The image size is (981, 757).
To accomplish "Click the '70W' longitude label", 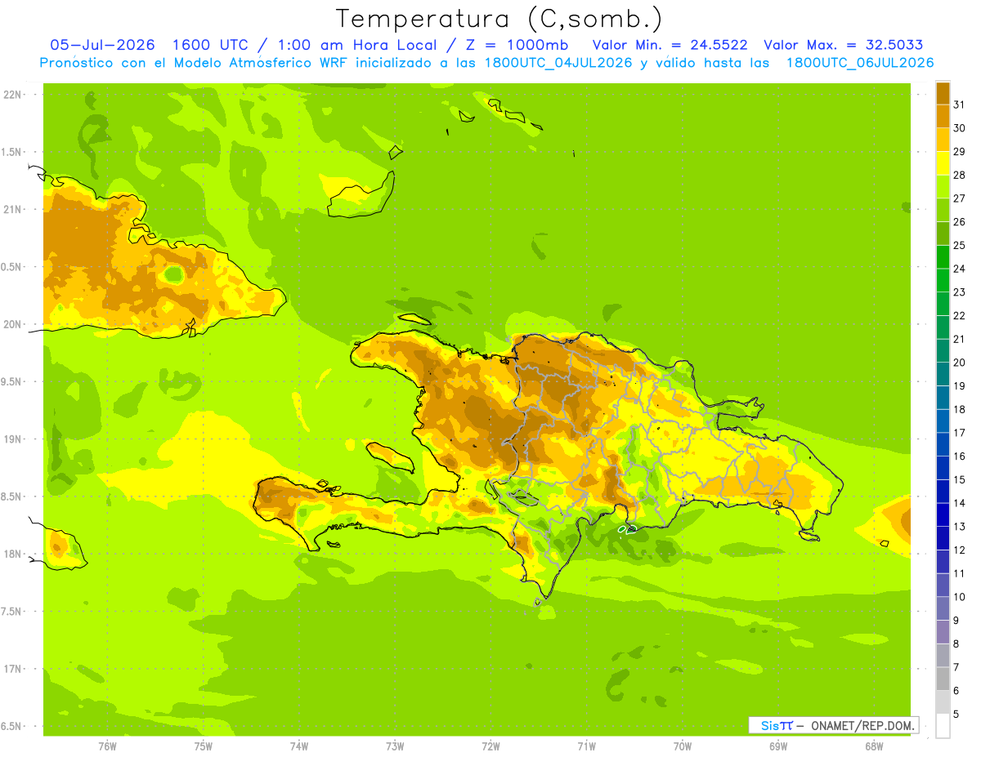I will click(683, 746).
